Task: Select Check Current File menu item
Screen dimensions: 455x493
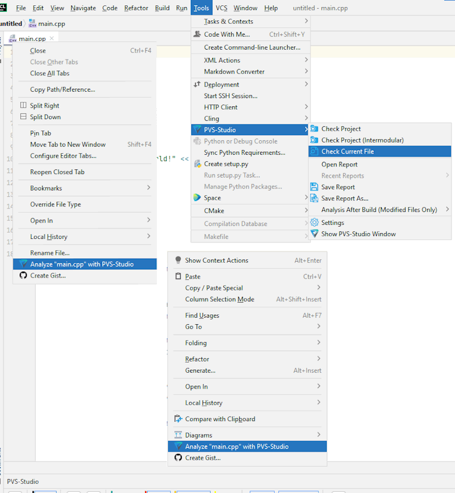Action: point(348,151)
